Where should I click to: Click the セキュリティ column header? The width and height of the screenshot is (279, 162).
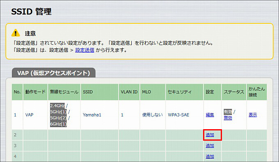pos(184,92)
